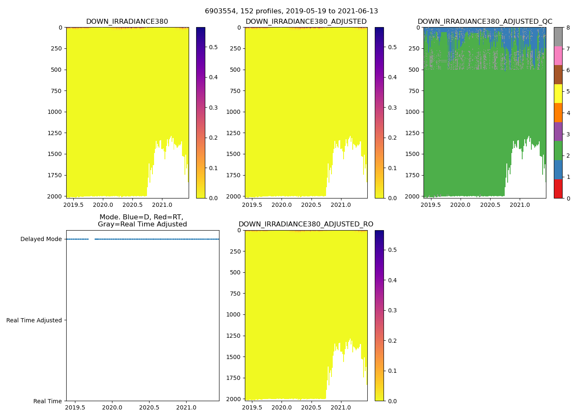Image resolution: width=583 pixels, height=417 pixels.
Task: Click the 'Mode. Blue=D, Red=RT' plot title
Action: coord(142,221)
